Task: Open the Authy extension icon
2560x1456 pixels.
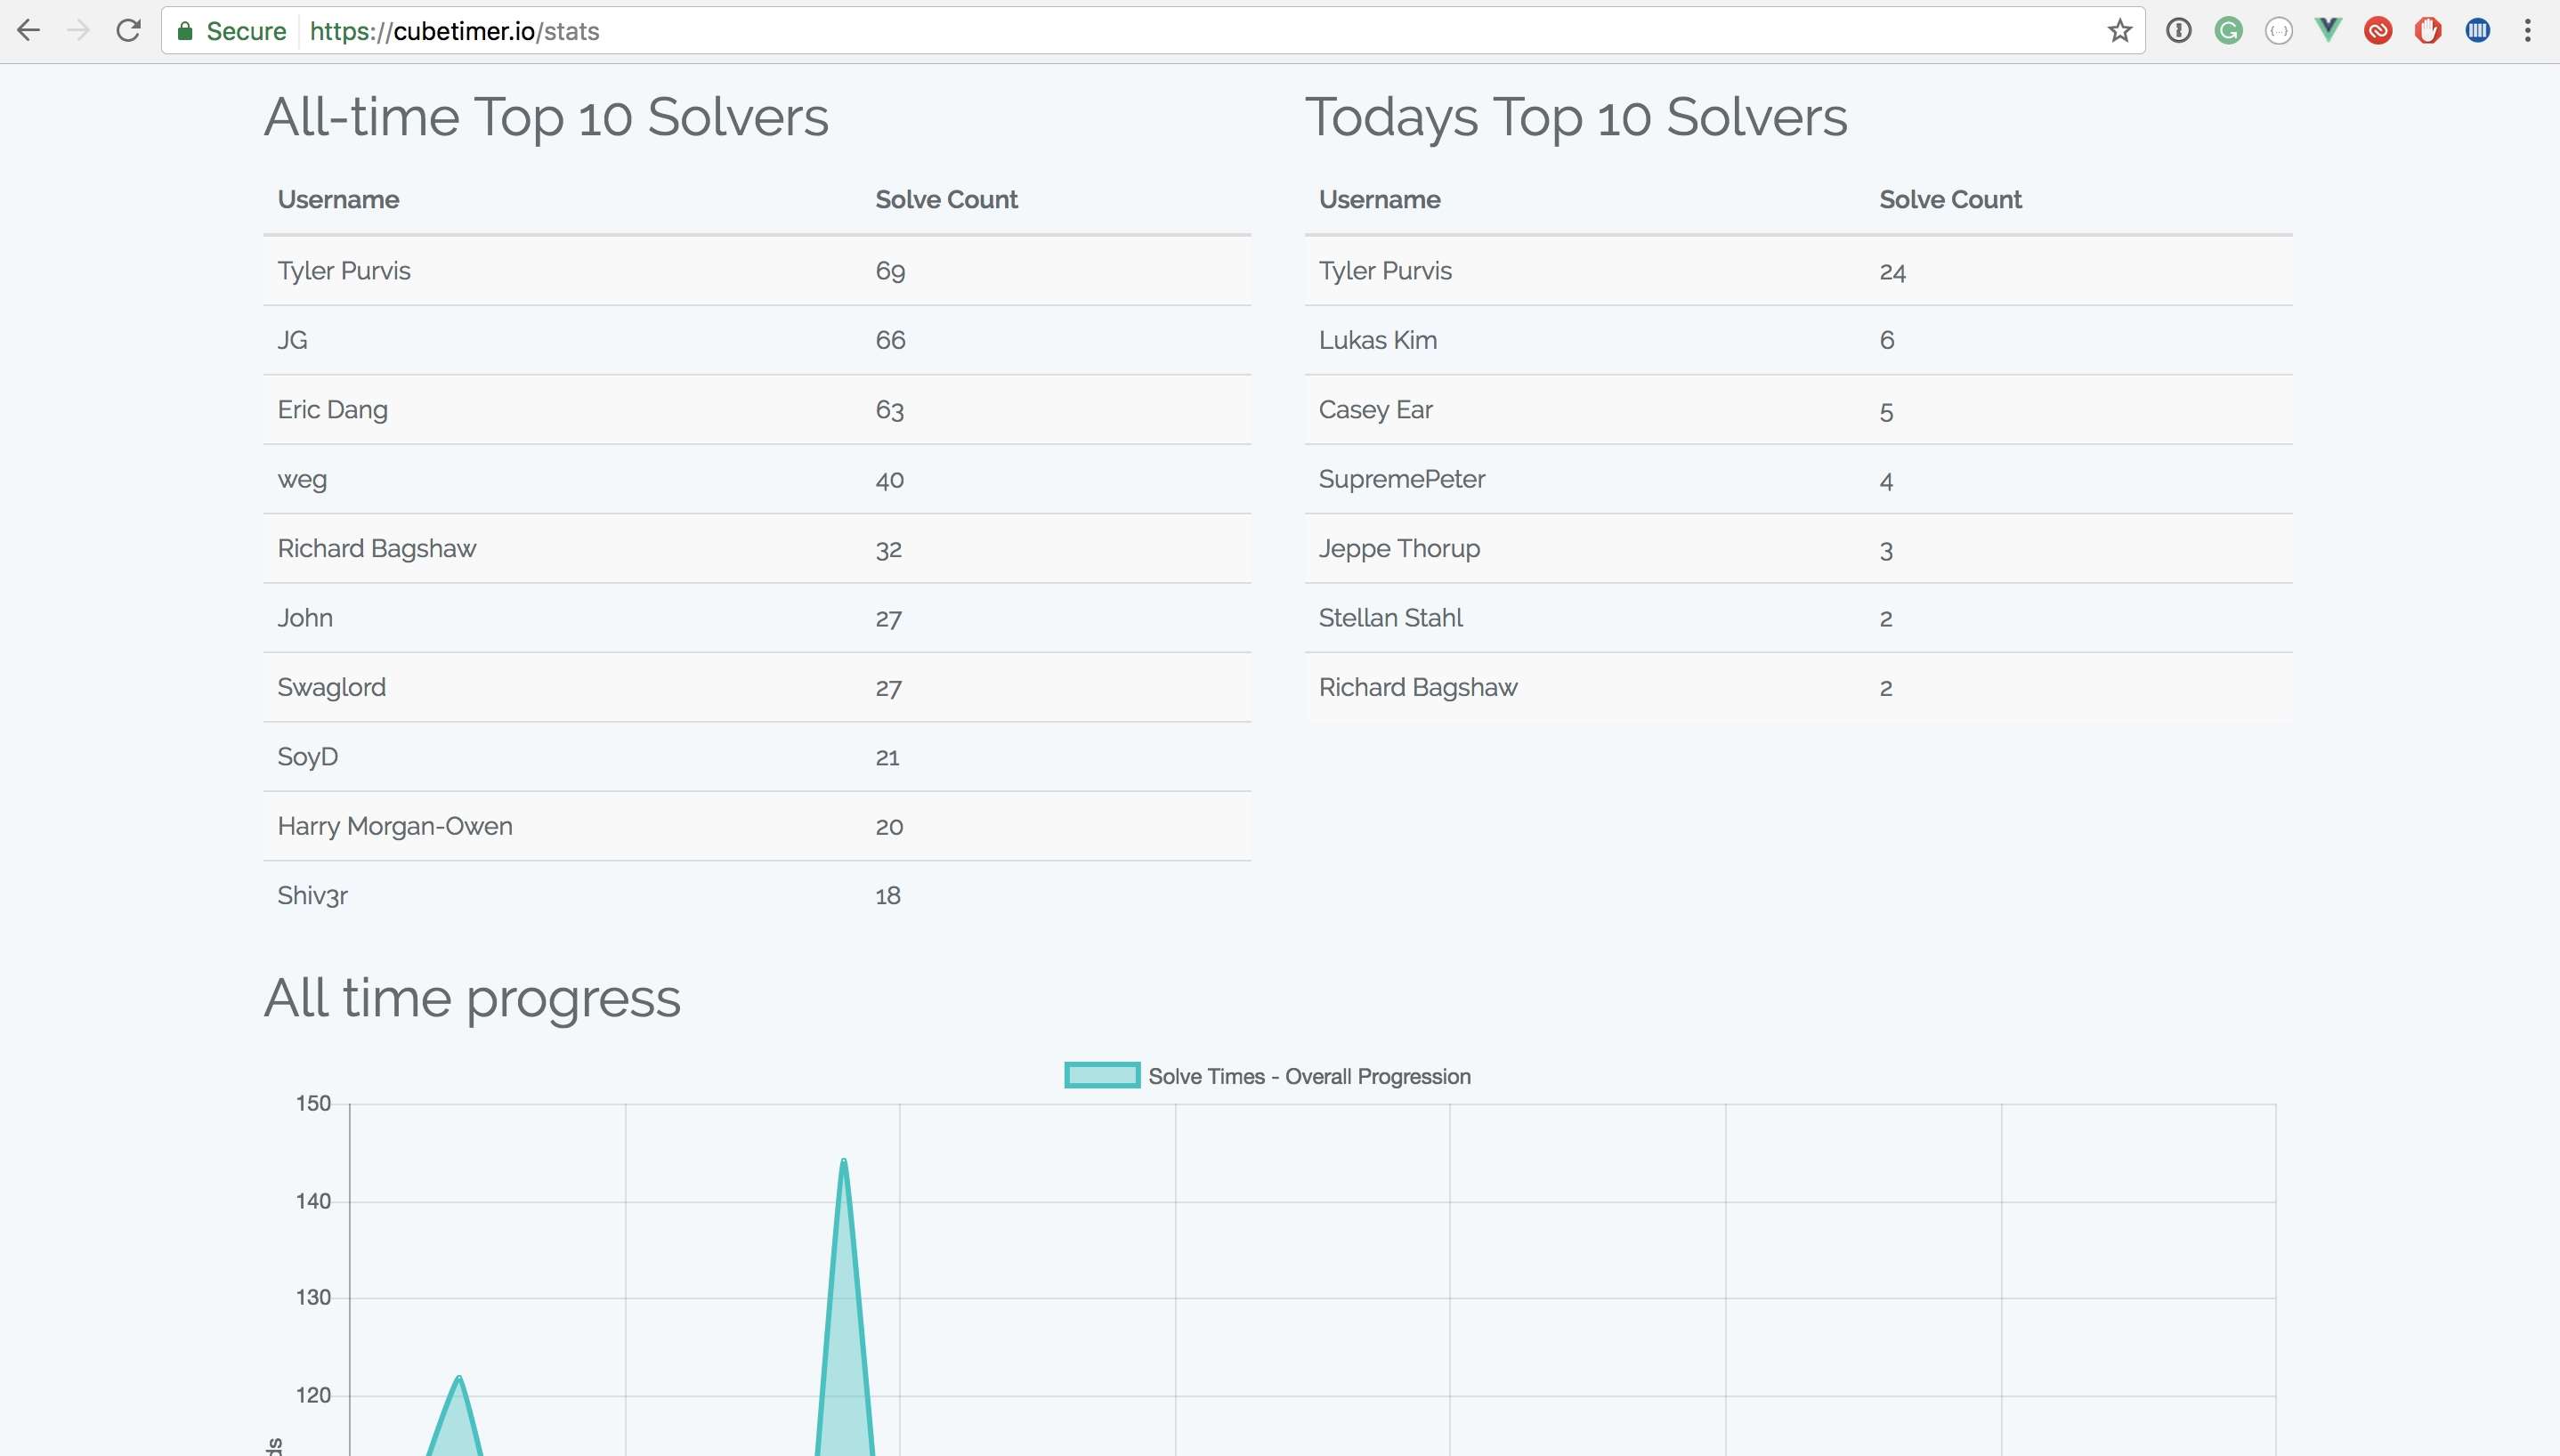Action: 2378,31
